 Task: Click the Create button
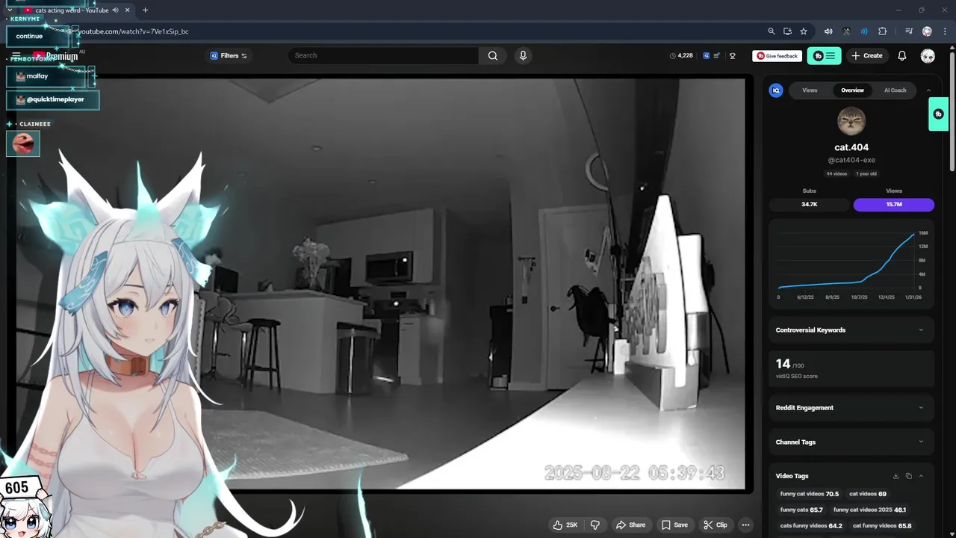click(x=867, y=56)
